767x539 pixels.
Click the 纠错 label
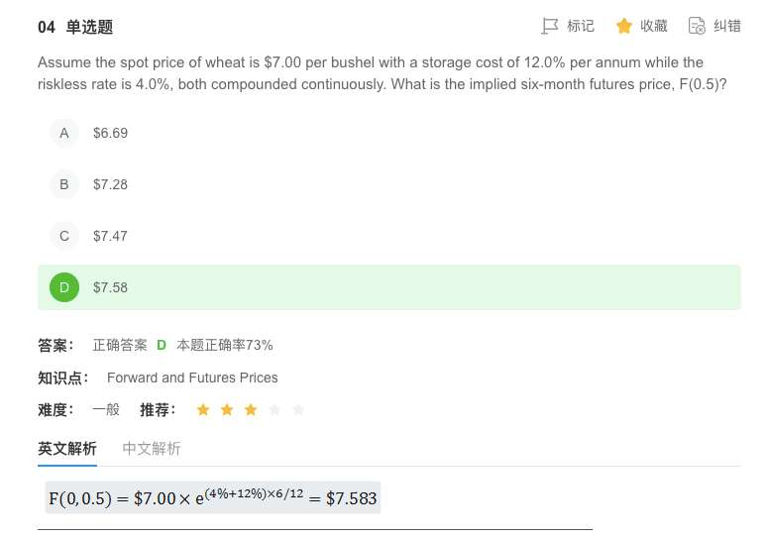(x=727, y=26)
